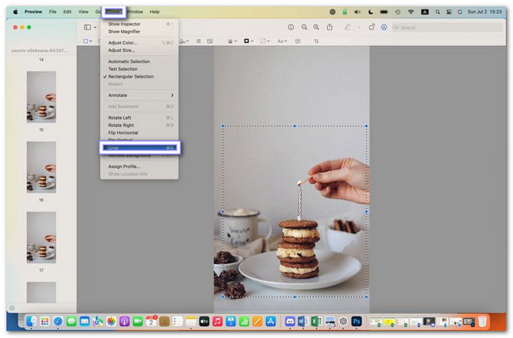Open Photoshop from the Dock
513x338 pixels.
pos(357,321)
